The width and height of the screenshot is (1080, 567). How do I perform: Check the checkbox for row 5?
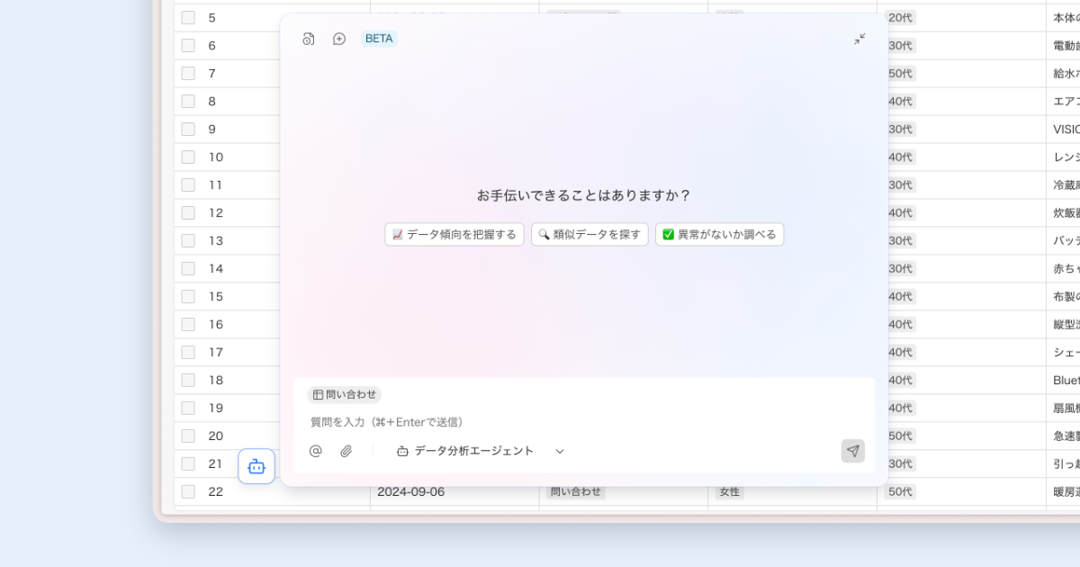pos(188,17)
